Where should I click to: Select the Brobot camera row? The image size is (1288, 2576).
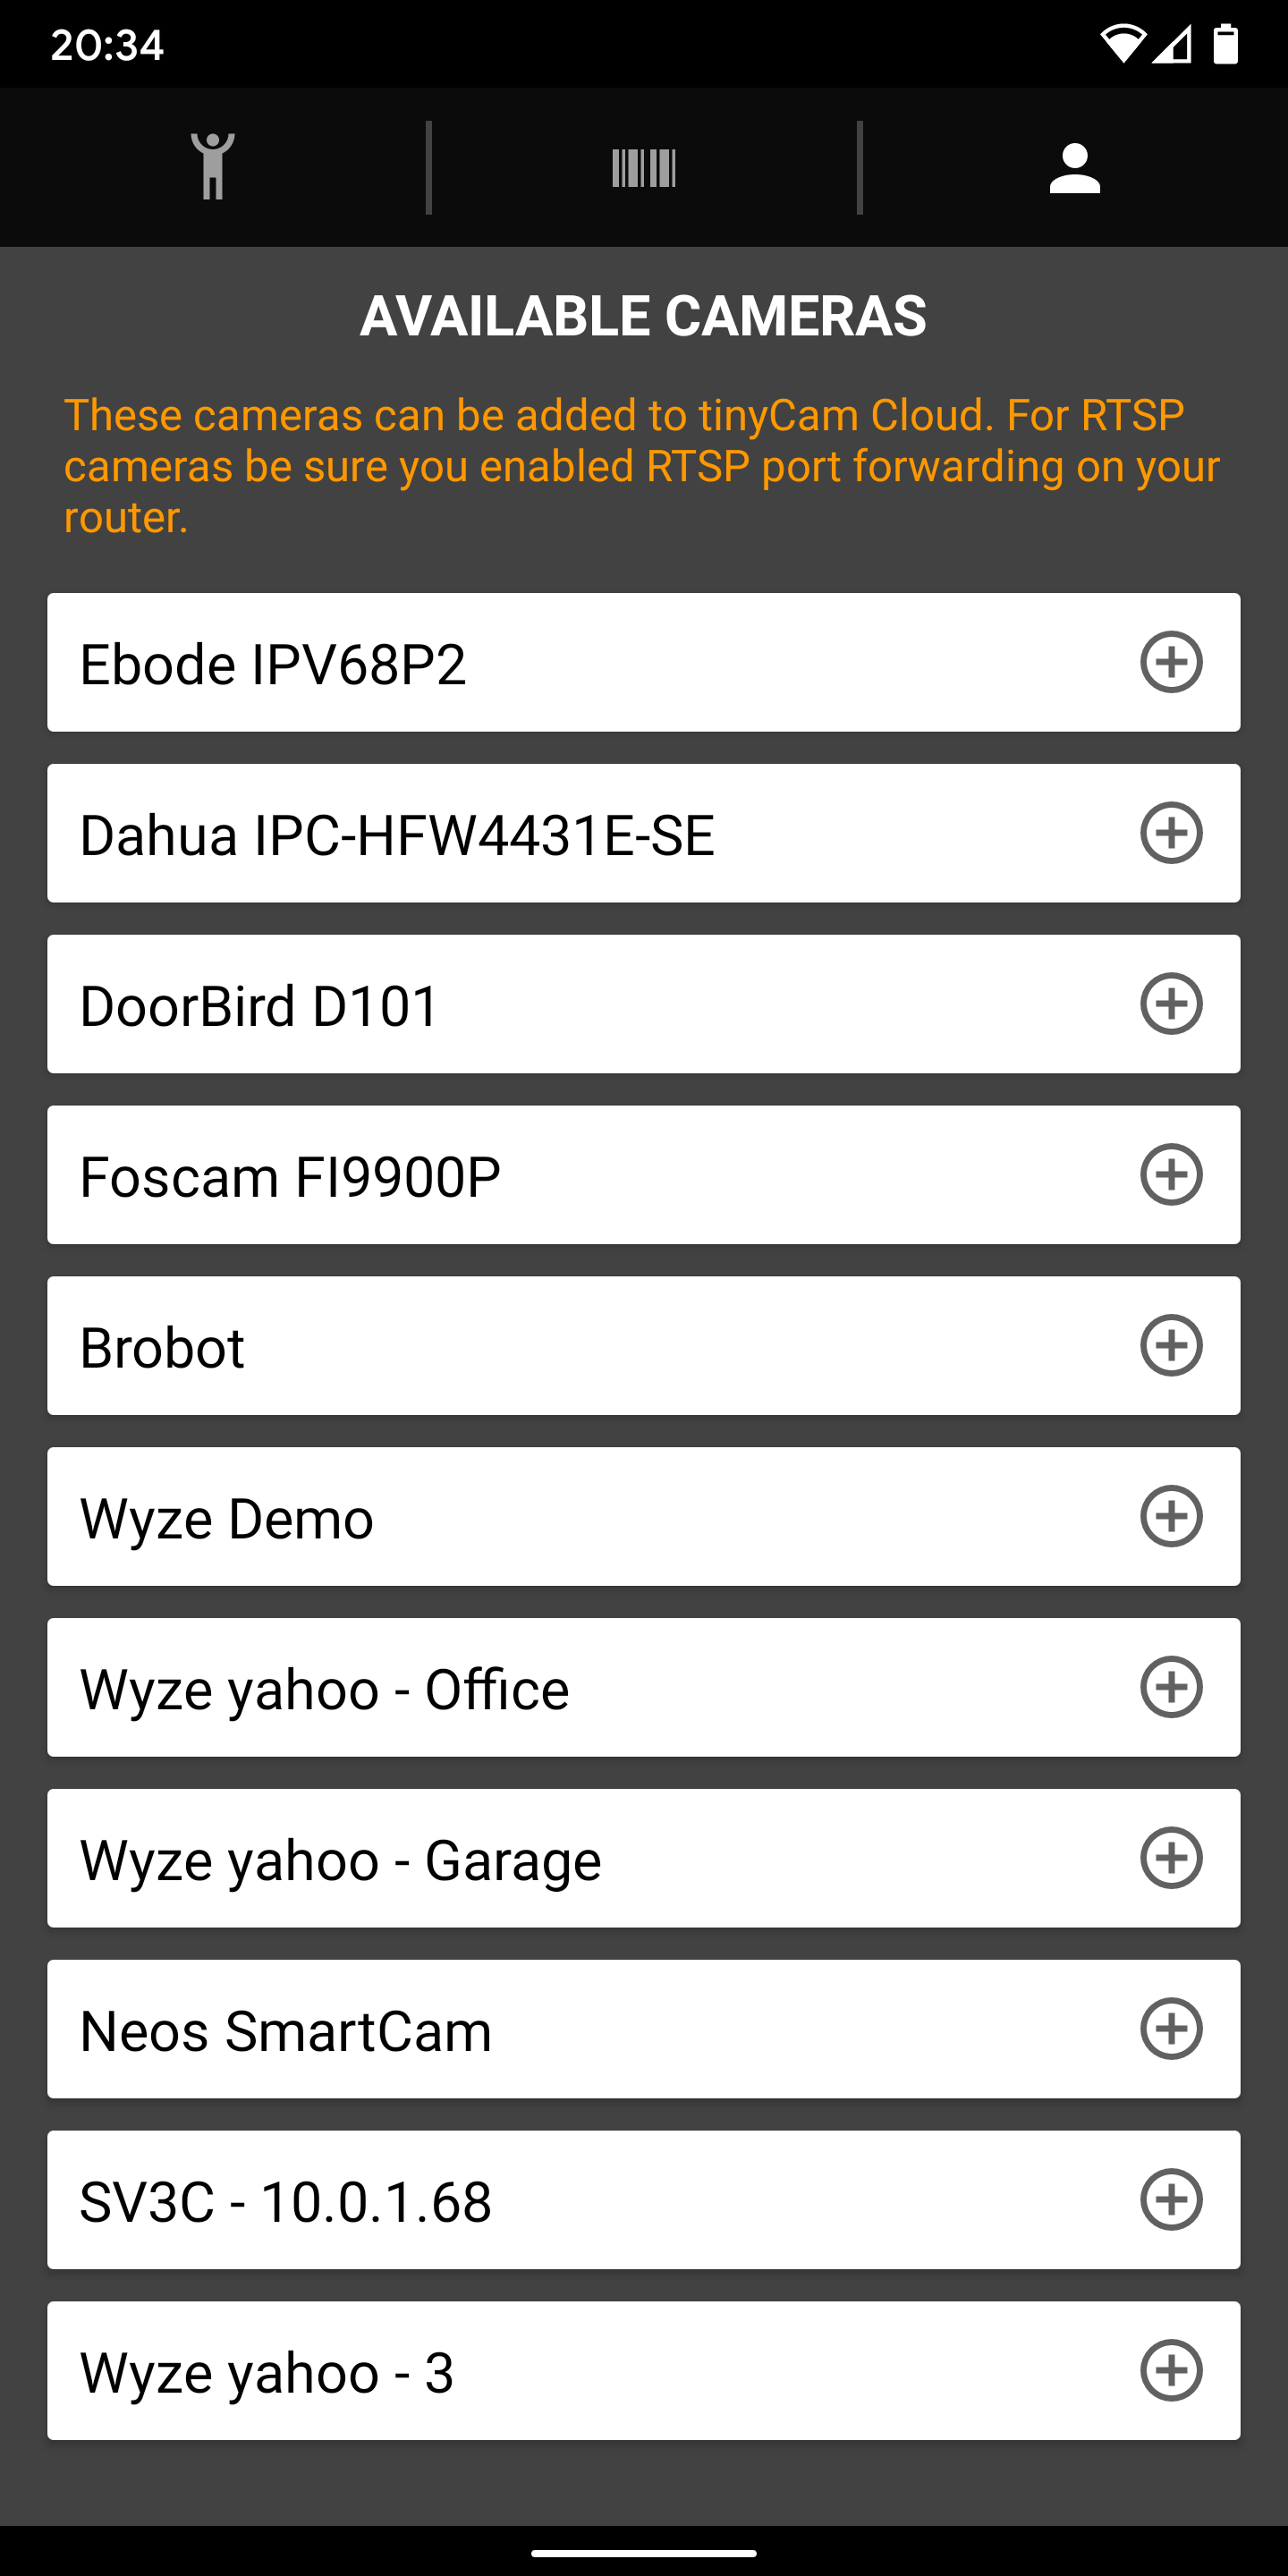(x=644, y=1346)
